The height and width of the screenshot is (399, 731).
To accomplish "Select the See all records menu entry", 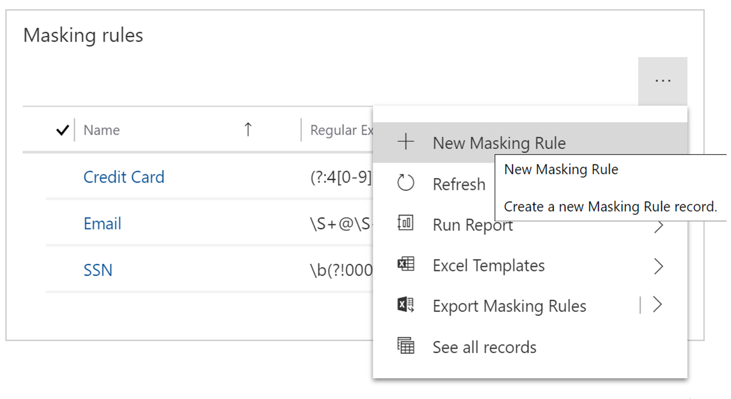I will [484, 347].
